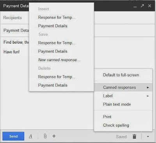Discard draft with the trash icon
156x143 pixels.
(x=135, y=136)
